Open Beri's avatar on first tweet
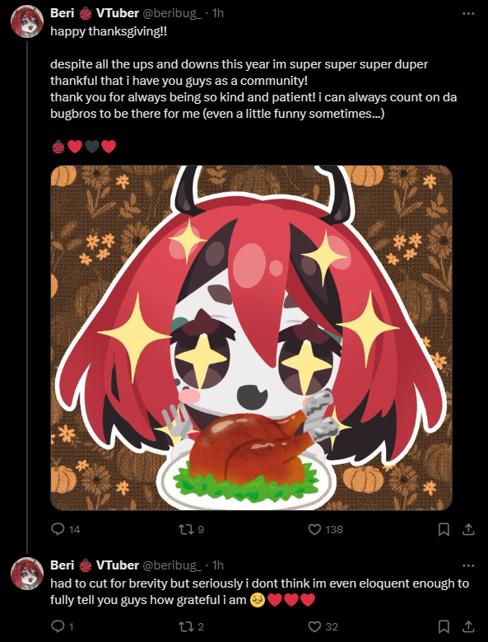Viewport: 488px width, 642px height. point(27,21)
